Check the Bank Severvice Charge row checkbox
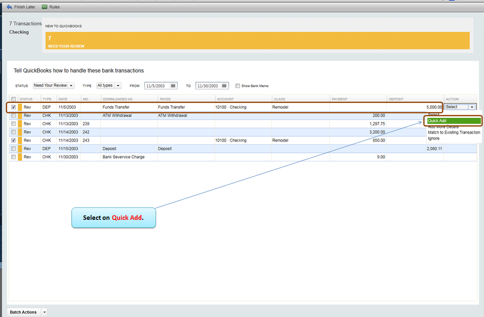 pos(13,157)
